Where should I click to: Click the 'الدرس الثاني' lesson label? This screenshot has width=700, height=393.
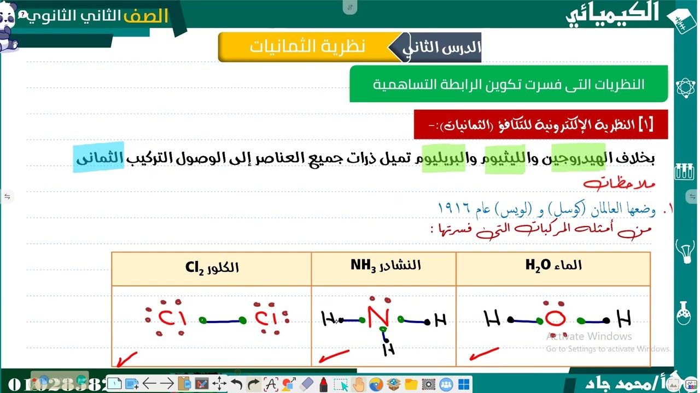[442, 47]
